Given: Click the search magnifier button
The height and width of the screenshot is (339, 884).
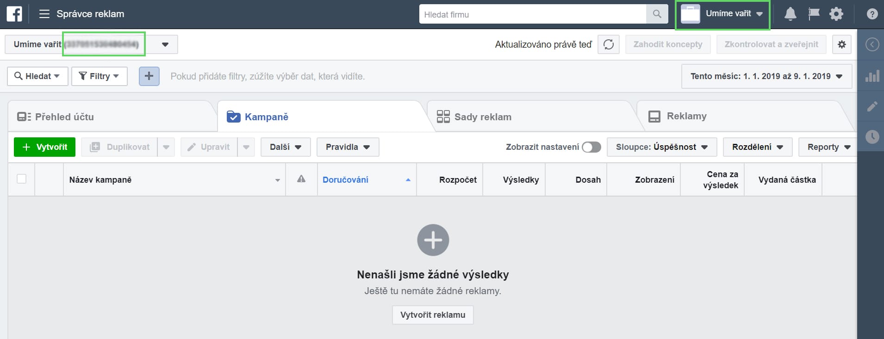Looking at the screenshot, I should [x=657, y=14].
